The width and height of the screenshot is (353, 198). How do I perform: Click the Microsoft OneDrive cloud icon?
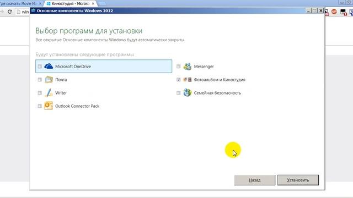coord(49,66)
